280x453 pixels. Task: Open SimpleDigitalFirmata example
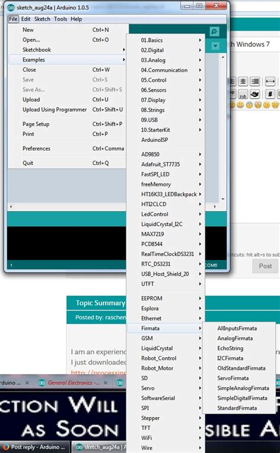239,398
